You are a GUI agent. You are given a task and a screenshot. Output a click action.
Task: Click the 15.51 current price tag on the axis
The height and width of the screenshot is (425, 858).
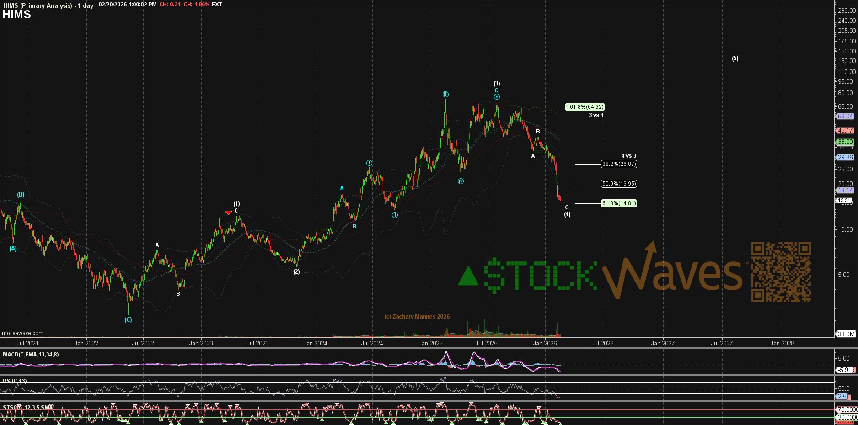844,200
